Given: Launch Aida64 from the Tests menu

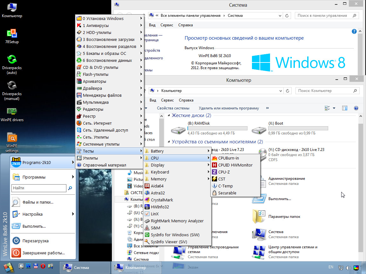Looking at the screenshot, I should pyautogui.click(x=157, y=186).
